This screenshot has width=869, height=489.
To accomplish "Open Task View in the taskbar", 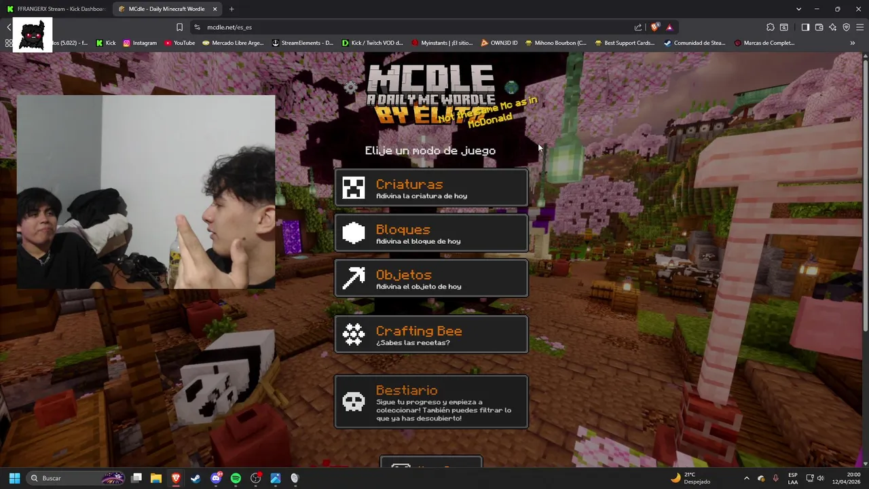I will 136,478.
